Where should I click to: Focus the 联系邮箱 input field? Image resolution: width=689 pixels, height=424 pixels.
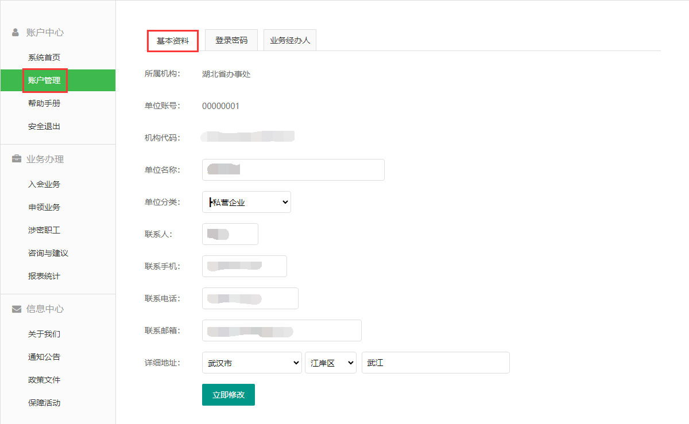click(x=282, y=330)
